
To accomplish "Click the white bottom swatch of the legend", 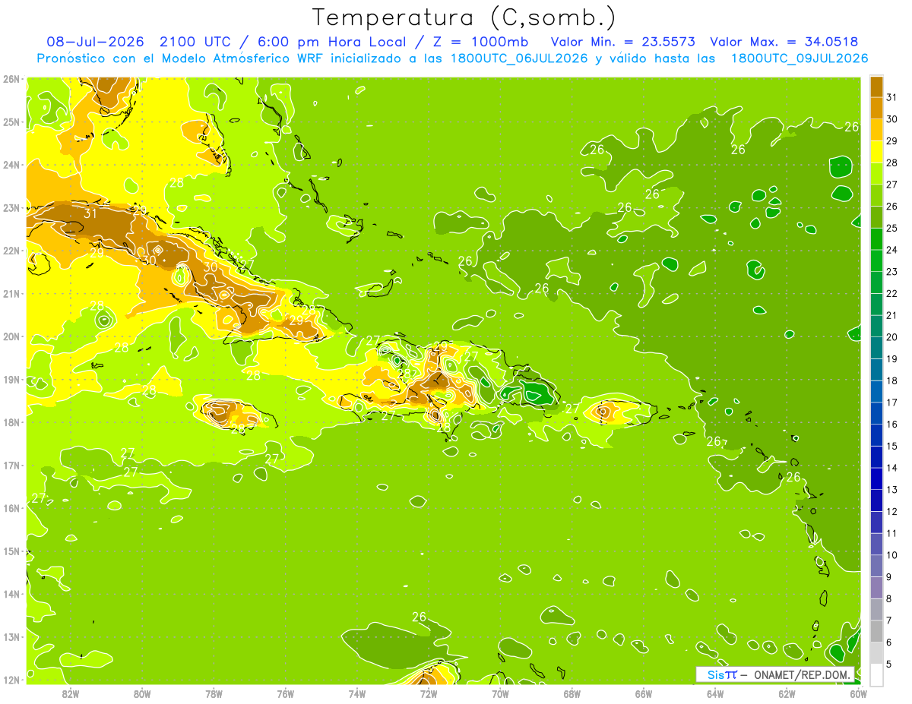I will click(x=876, y=674).
